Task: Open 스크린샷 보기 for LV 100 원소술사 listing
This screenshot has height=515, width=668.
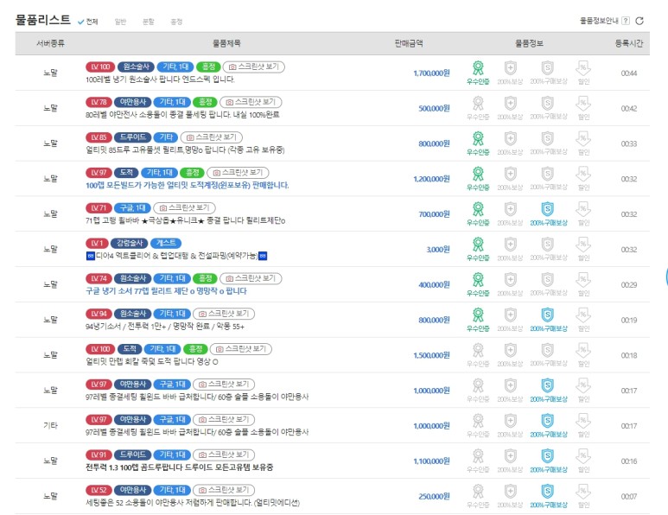Action: [x=254, y=67]
